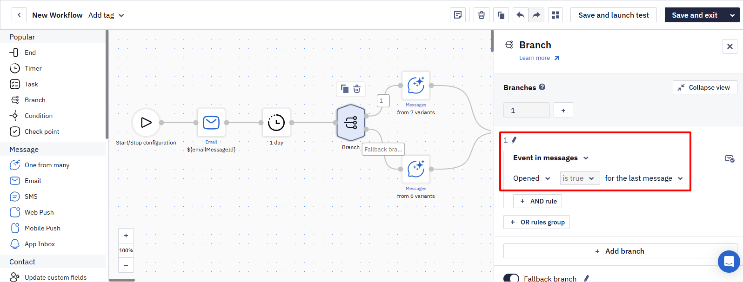Click the zoom in plus button
The image size is (743, 282).
[126, 236]
